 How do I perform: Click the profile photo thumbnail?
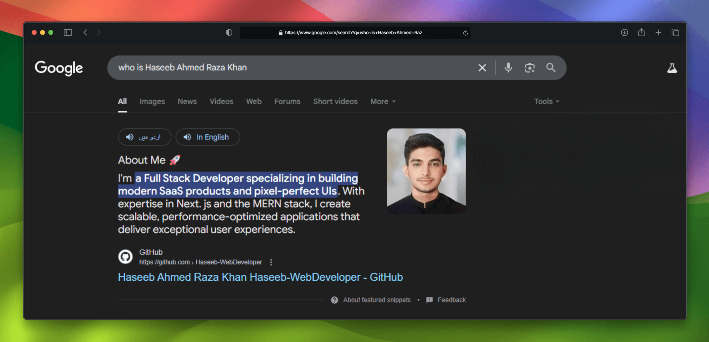point(426,171)
